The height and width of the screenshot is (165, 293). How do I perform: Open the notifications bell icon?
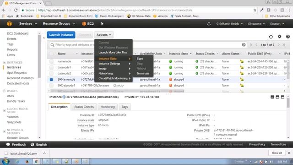point(209,24)
